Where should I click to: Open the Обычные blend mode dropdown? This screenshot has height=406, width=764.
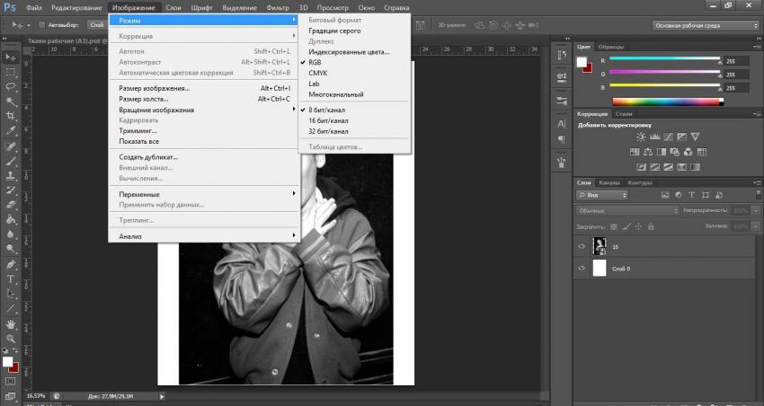point(626,210)
